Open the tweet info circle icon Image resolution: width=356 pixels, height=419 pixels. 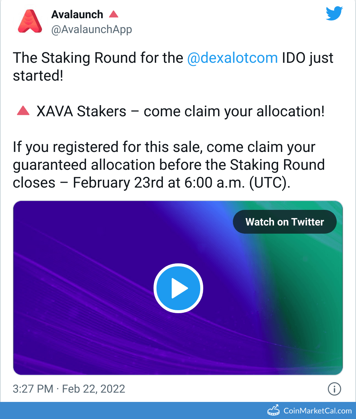[x=334, y=389]
